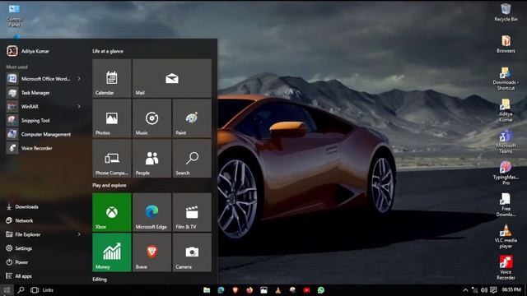The image size is (527, 296).
Task: Click the taskbar search magnifier icon
Action: point(21,290)
